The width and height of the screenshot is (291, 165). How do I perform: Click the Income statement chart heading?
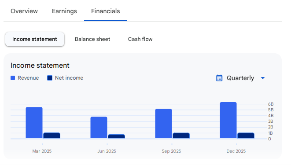[40, 66]
